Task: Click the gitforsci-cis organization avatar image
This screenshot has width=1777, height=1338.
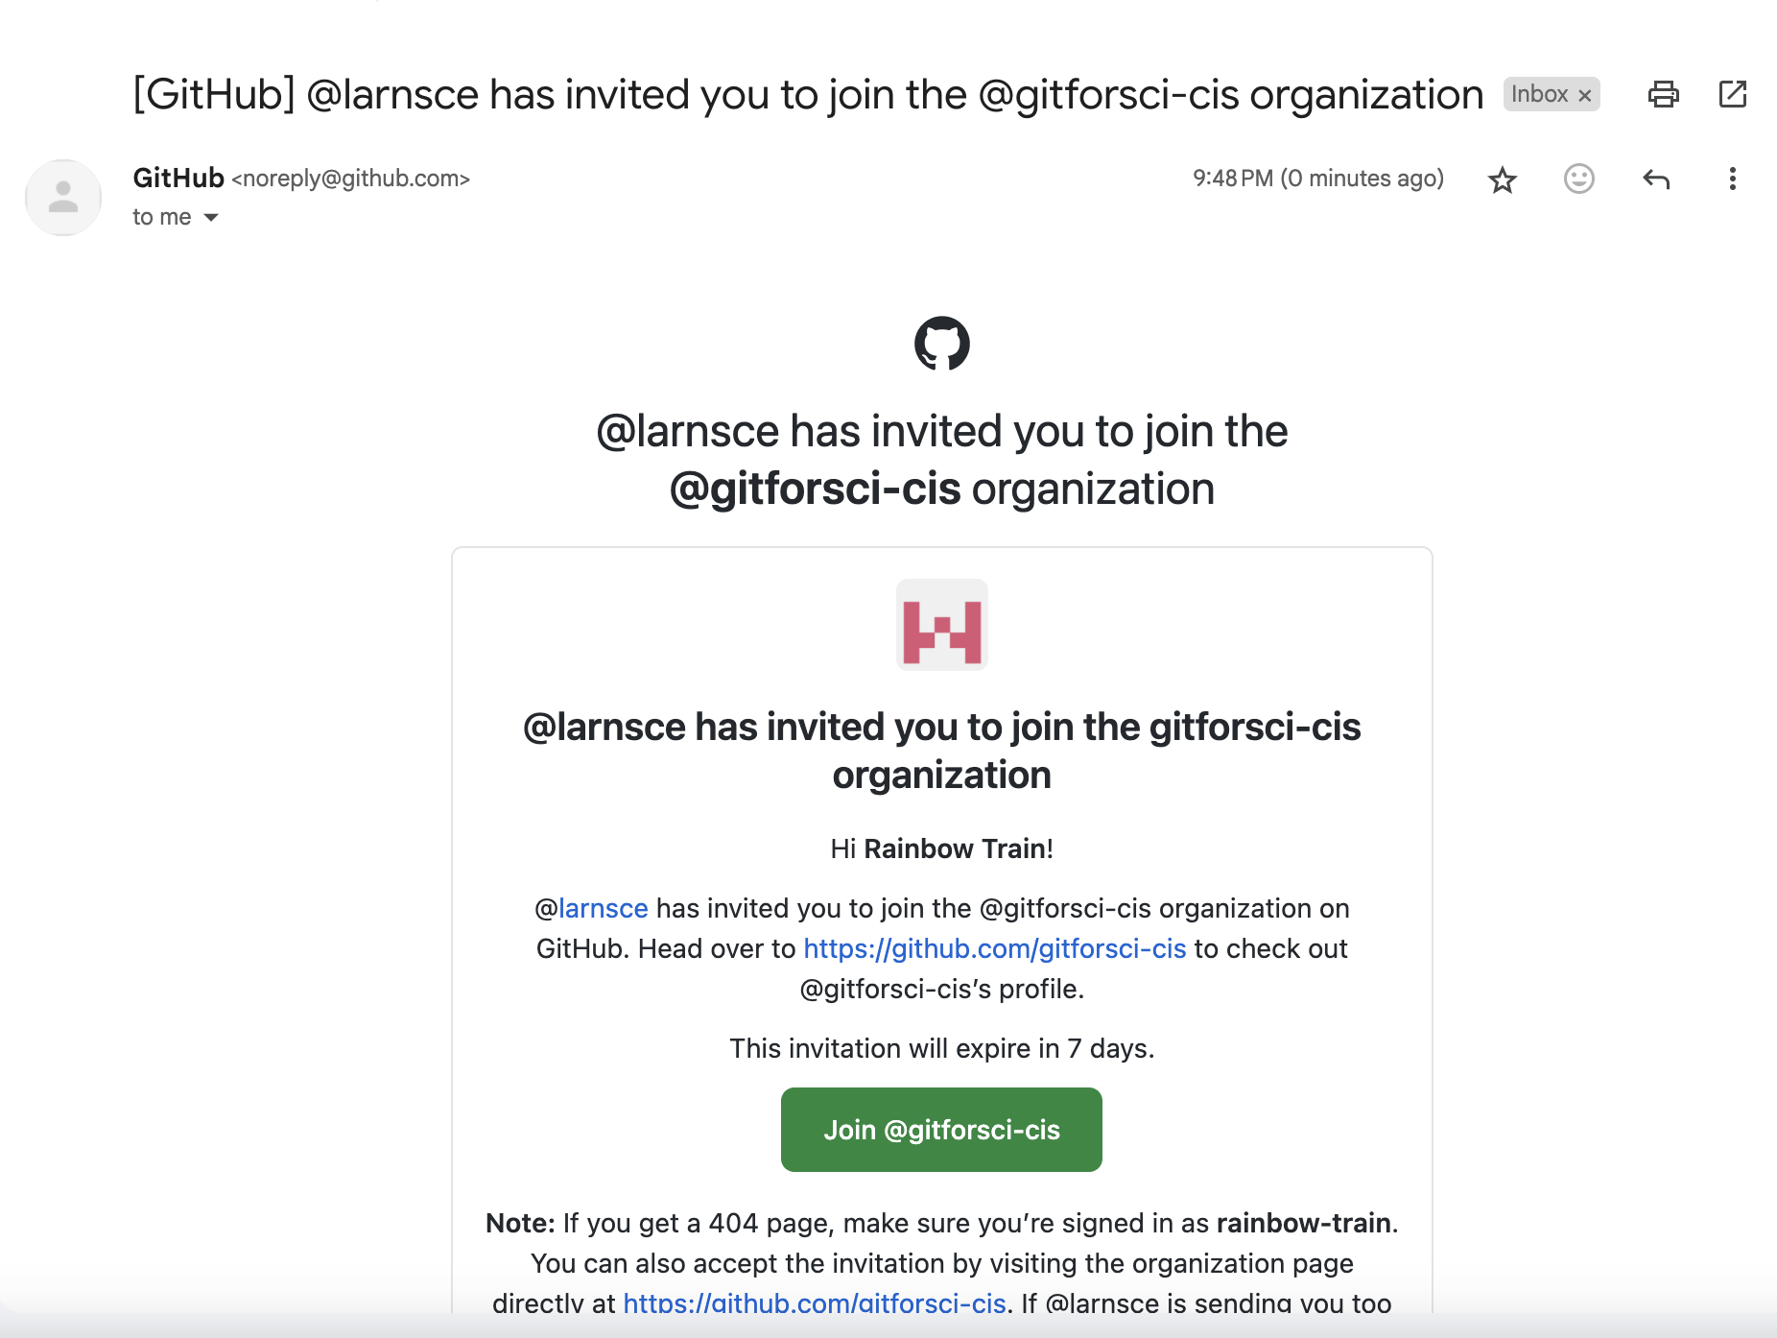Action: pyautogui.click(x=941, y=625)
